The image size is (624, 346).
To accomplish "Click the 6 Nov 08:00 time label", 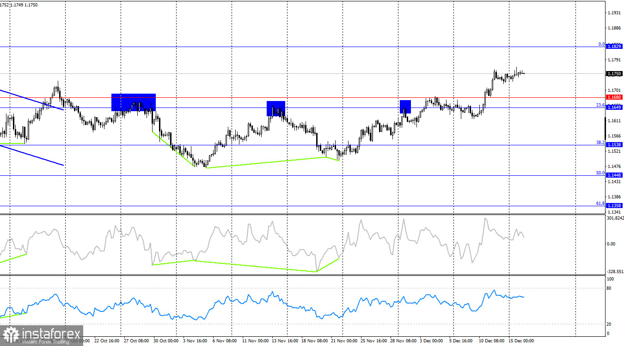I will [x=225, y=341].
